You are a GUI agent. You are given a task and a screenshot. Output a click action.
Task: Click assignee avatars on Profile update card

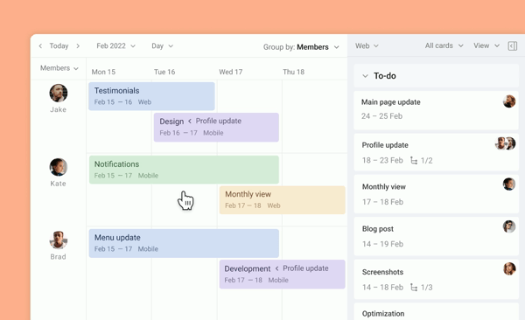pyautogui.click(x=505, y=143)
